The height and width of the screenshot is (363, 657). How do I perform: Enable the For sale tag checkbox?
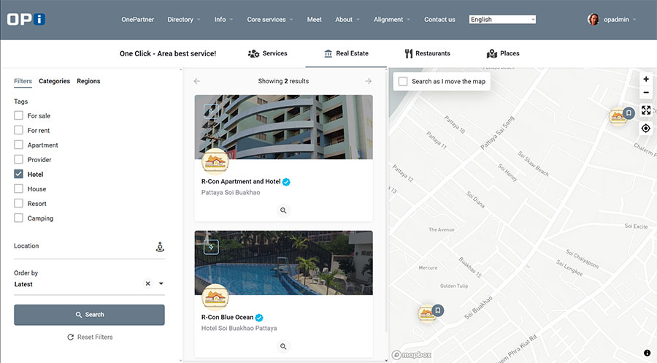coord(19,116)
